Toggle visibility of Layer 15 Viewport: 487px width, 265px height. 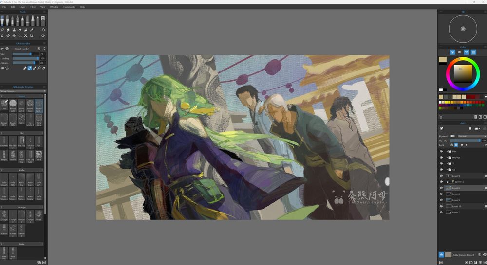(441, 182)
